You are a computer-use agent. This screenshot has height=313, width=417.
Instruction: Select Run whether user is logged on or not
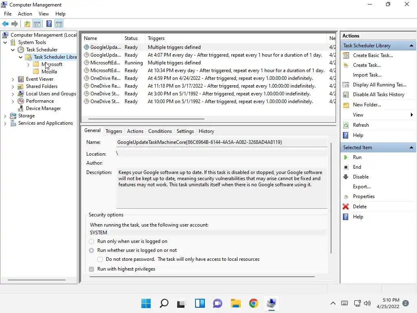click(x=92, y=251)
